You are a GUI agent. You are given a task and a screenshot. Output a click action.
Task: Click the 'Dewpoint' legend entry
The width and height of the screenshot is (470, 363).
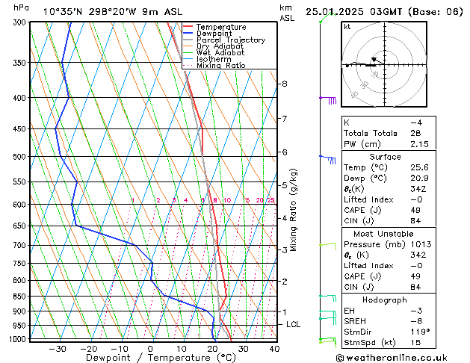tap(214, 34)
